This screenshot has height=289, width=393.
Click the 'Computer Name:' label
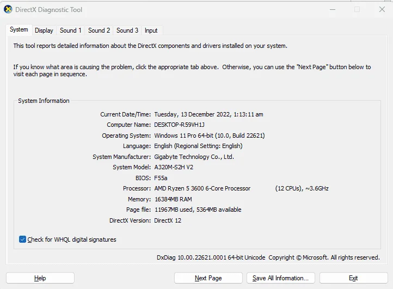(129, 125)
